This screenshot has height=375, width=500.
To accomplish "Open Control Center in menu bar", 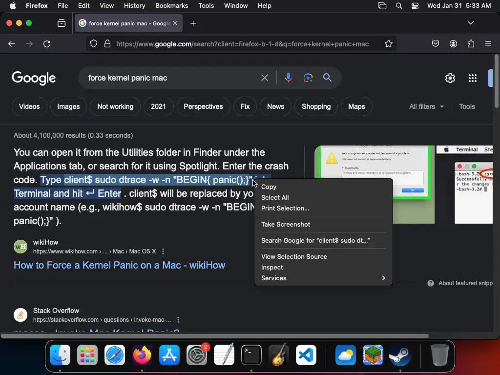I will [x=415, y=5].
